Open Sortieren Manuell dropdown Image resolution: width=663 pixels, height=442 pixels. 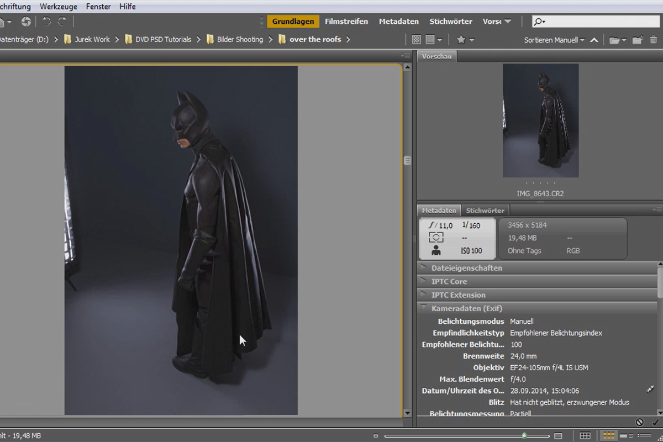(x=554, y=40)
